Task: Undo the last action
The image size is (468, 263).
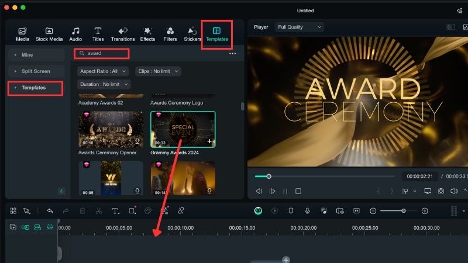Action: pyautogui.click(x=50, y=211)
